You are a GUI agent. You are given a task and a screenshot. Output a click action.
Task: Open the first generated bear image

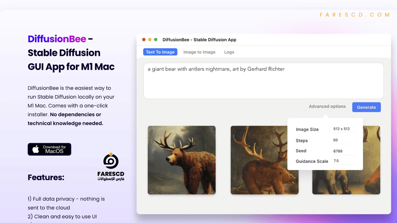(x=181, y=160)
